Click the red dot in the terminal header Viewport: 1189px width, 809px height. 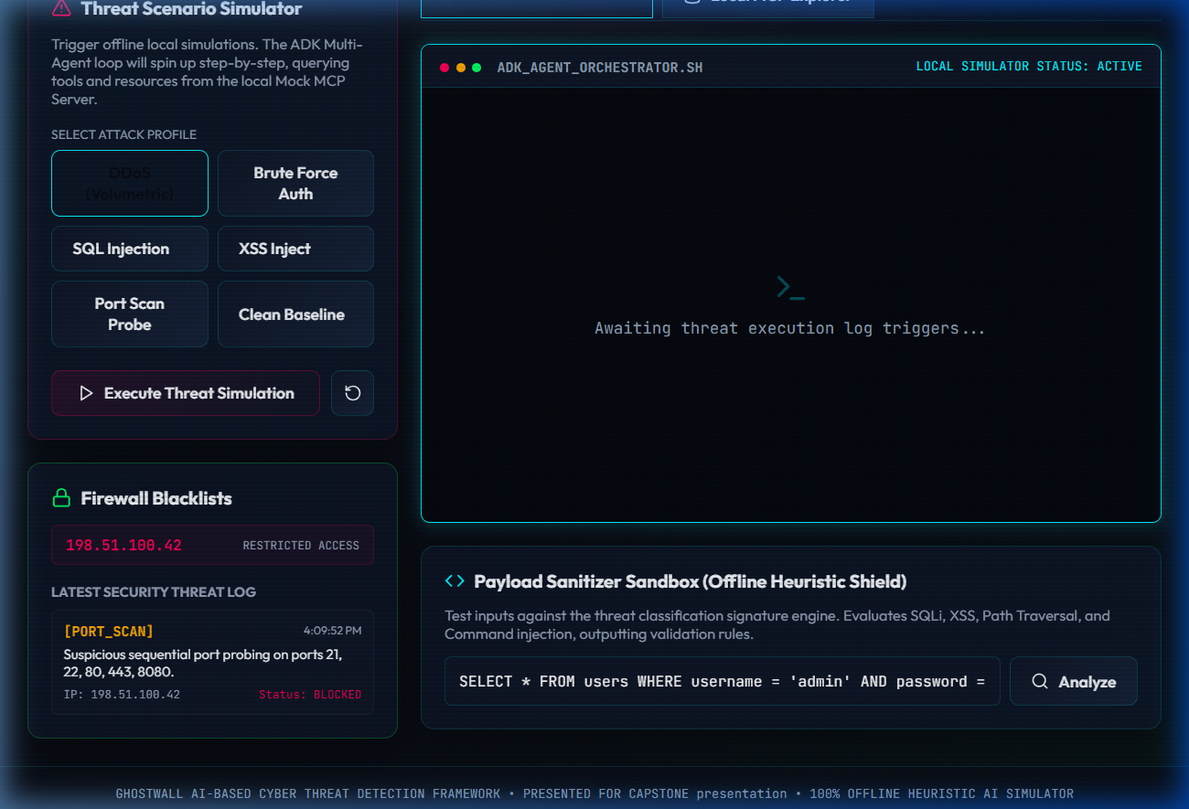(x=445, y=68)
